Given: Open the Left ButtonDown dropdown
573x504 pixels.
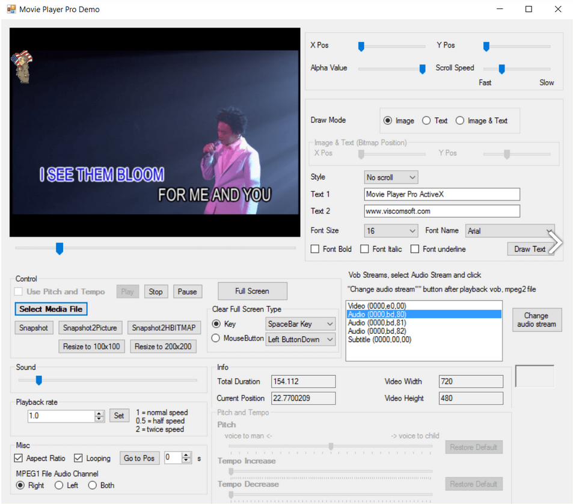Looking at the screenshot, I should click(x=301, y=340).
